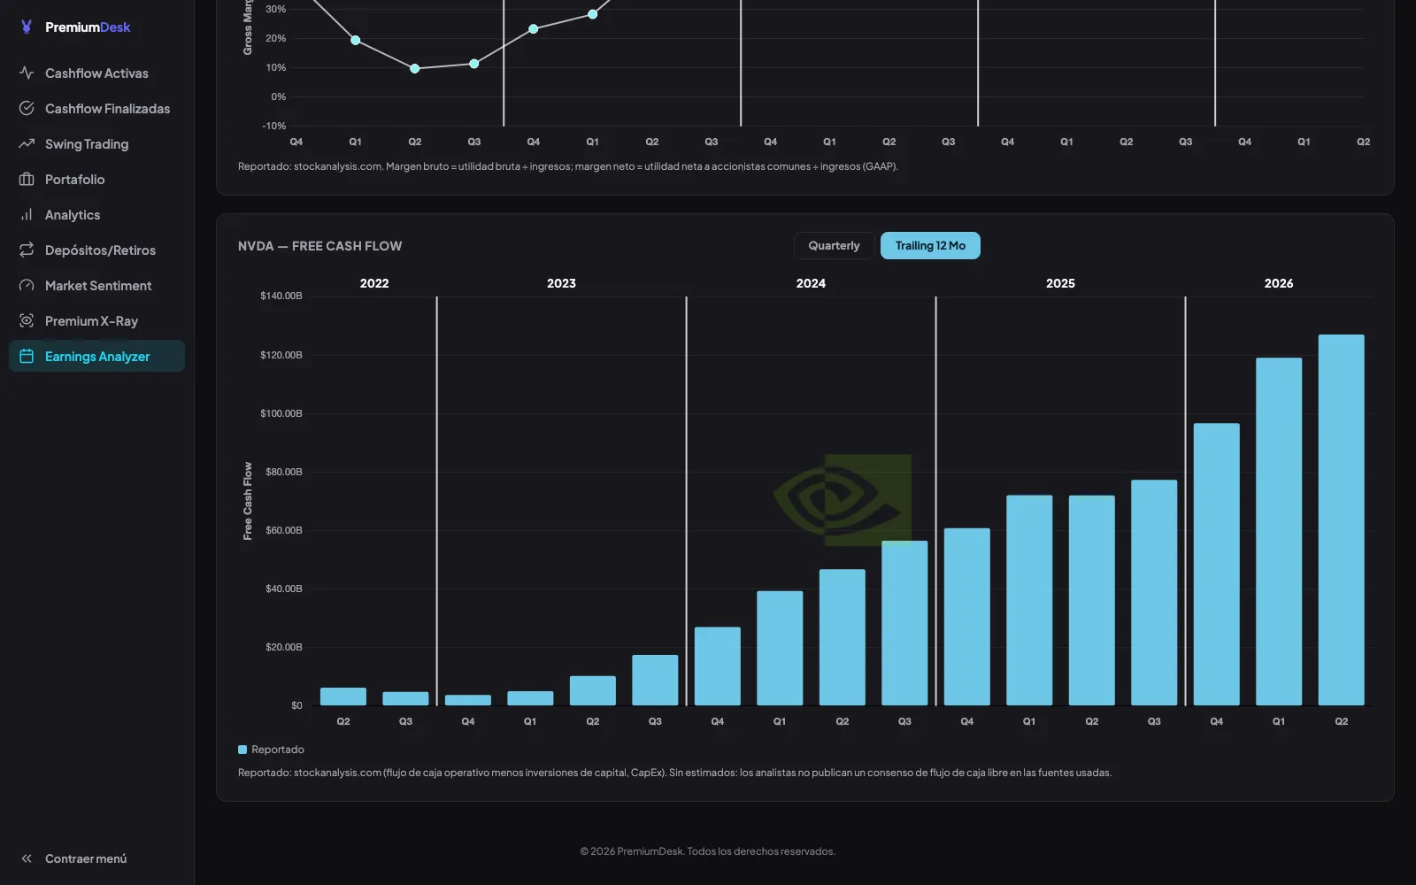
Task: Click the collapse-menu double chevron icon
Action: [x=27, y=858]
